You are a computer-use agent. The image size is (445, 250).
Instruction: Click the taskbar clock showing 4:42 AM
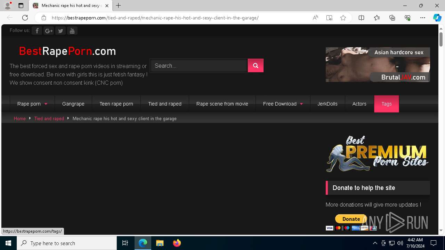(x=415, y=243)
